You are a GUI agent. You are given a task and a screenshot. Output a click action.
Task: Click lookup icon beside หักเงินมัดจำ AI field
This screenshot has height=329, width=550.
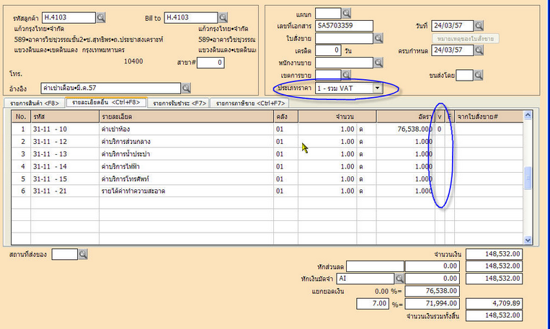[400, 278]
